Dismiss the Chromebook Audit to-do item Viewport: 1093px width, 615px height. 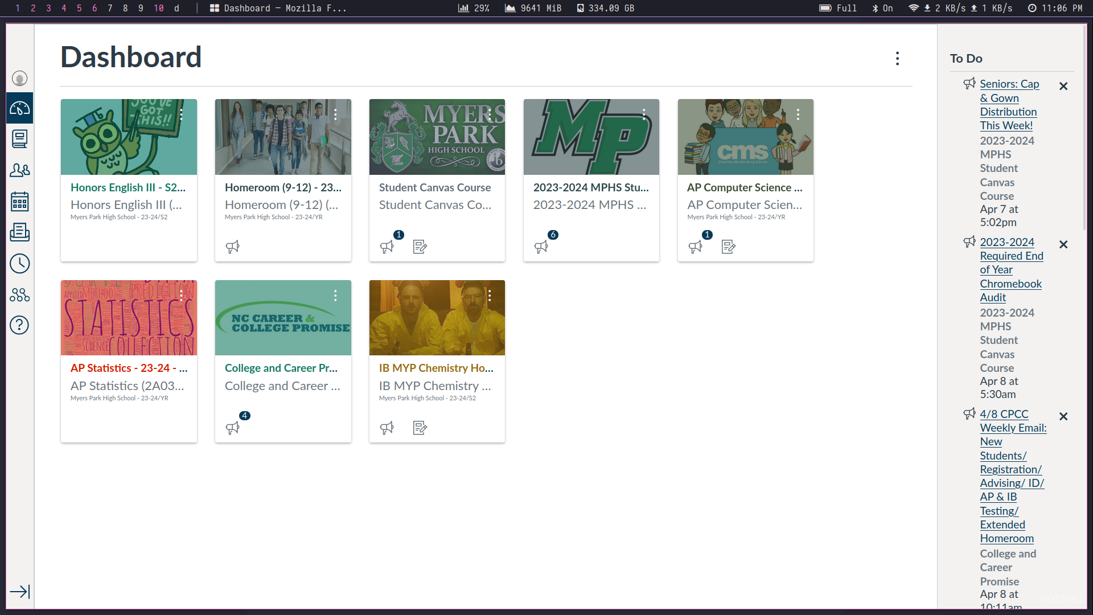click(1063, 245)
